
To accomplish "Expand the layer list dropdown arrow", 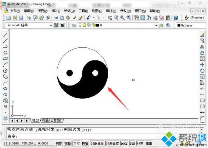I will [x=156, y=25].
